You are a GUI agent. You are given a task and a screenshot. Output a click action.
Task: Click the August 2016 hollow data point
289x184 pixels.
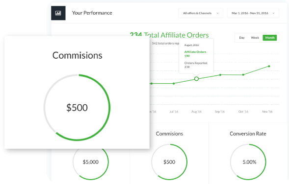click(x=196, y=79)
